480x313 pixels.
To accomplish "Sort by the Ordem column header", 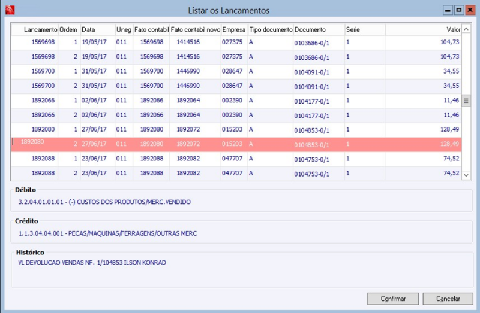I will [68, 29].
